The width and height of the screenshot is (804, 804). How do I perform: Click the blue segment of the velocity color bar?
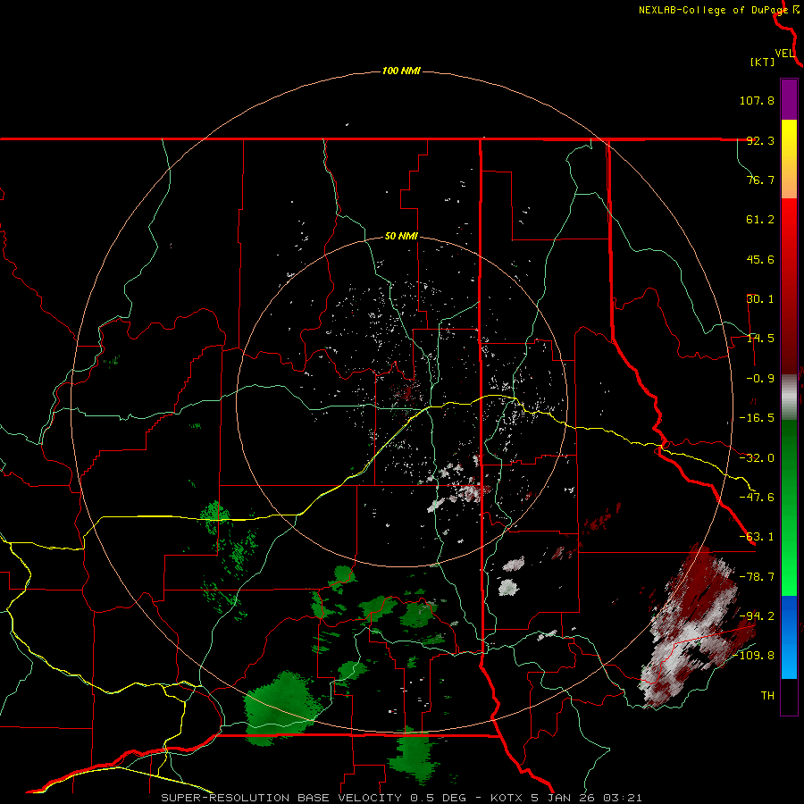(x=789, y=637)
